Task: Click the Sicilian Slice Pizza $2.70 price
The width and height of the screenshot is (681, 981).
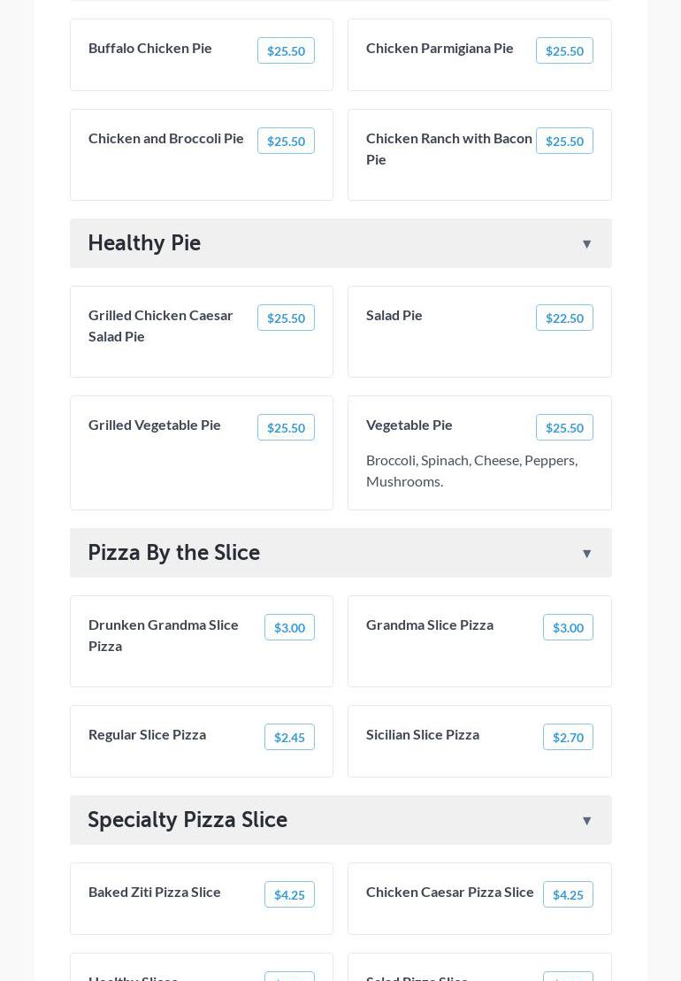Action: coord(568,738)
